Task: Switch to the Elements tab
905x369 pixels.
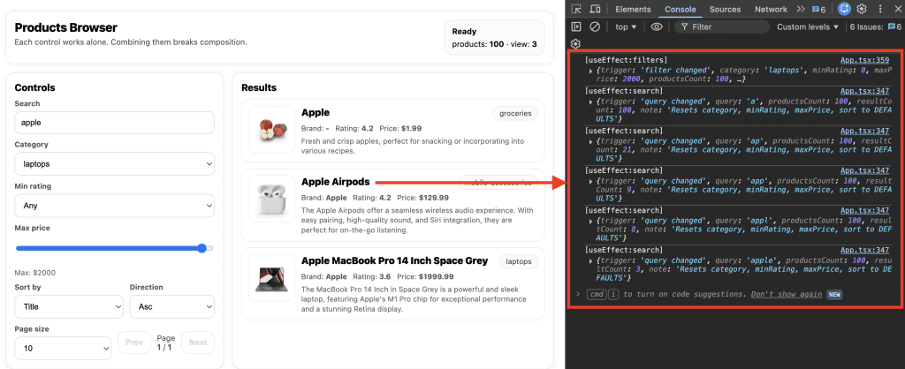Action: point(633,9)
